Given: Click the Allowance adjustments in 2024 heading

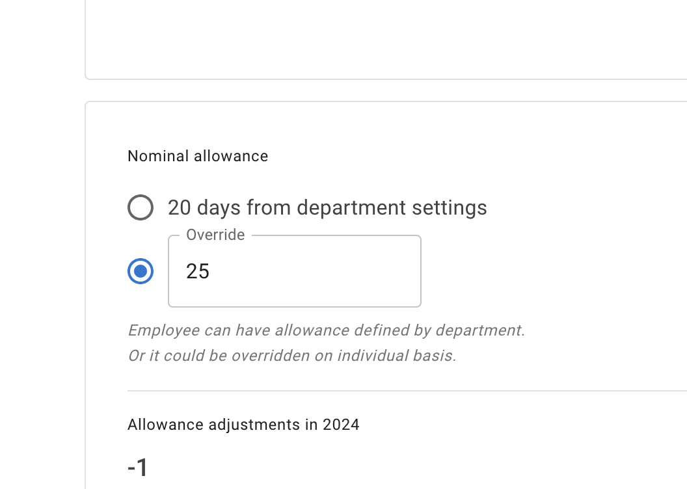Looking at the screenshot, I should [243, 425].
